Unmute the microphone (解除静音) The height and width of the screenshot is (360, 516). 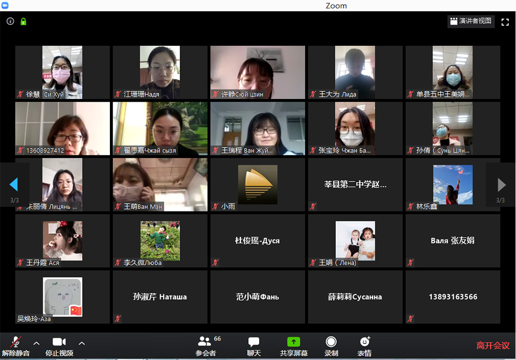[16, 346]
